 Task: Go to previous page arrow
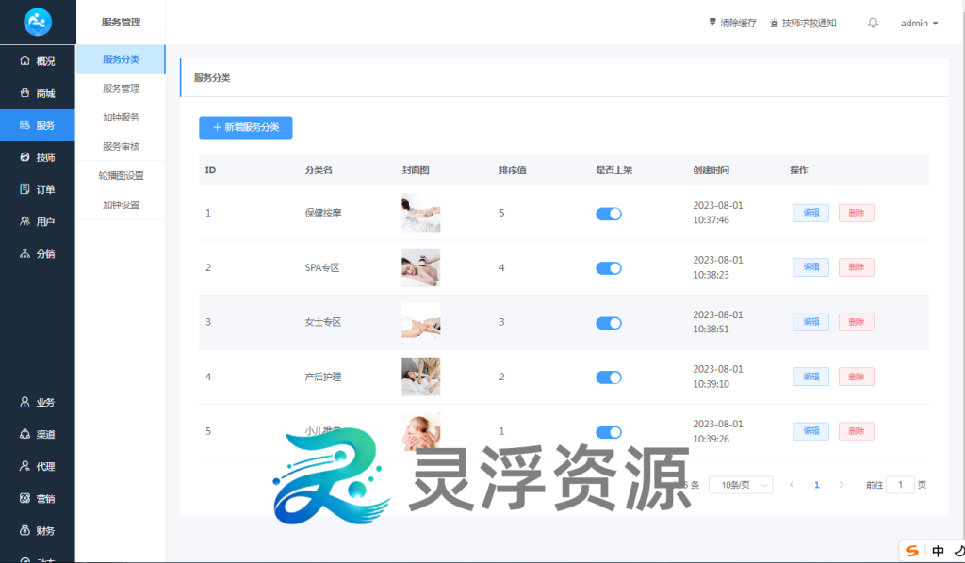[x=792, y=485]
